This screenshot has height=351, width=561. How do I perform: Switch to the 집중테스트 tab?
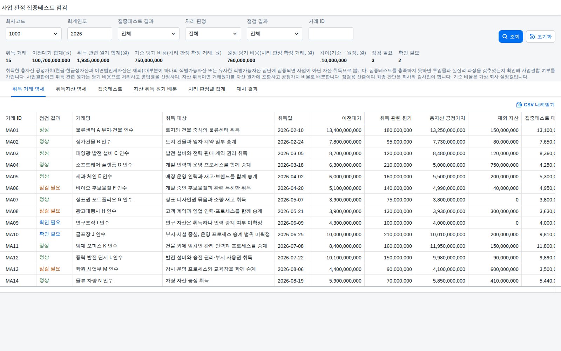(x=110, y=89)
